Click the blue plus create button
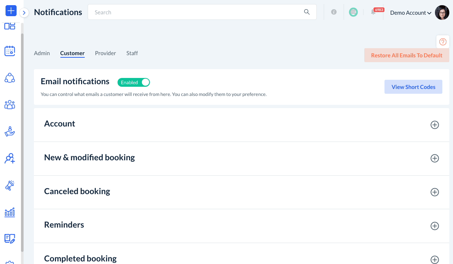Viewport: 453px width, 264px height. (x=11, y=11)
